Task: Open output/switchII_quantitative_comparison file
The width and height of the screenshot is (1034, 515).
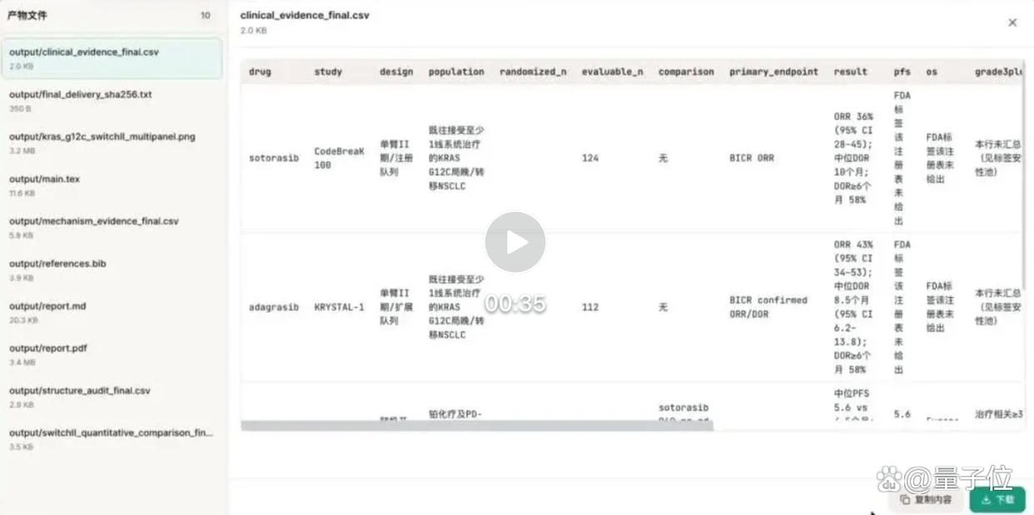Action: (x=112, y=439)
